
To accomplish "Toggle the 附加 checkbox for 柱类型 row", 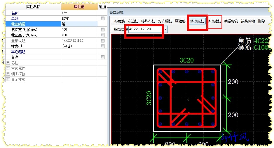I will pos(103,46).
